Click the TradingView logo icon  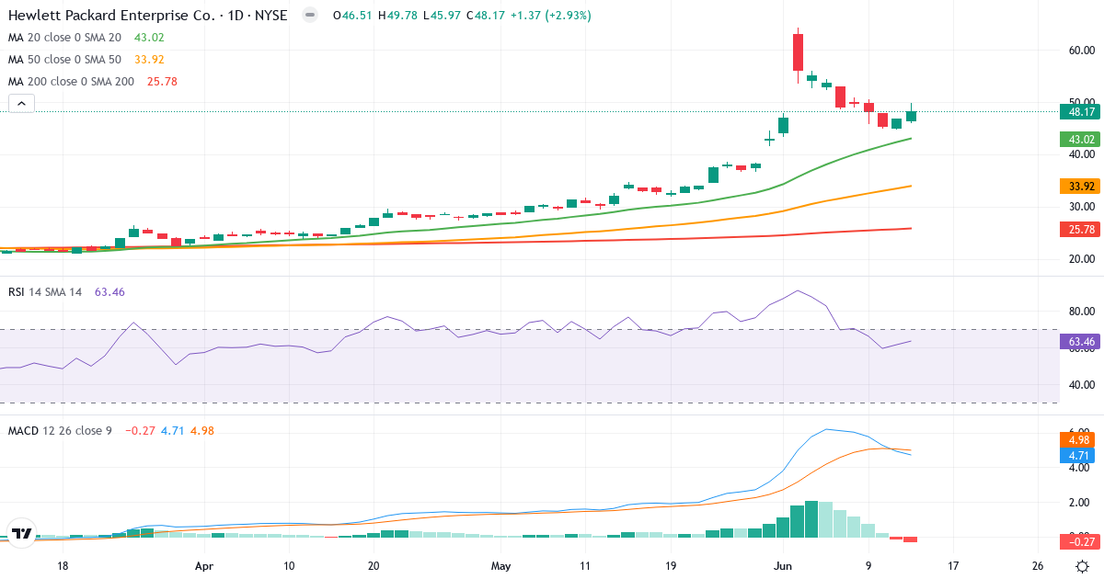point(22,533)
